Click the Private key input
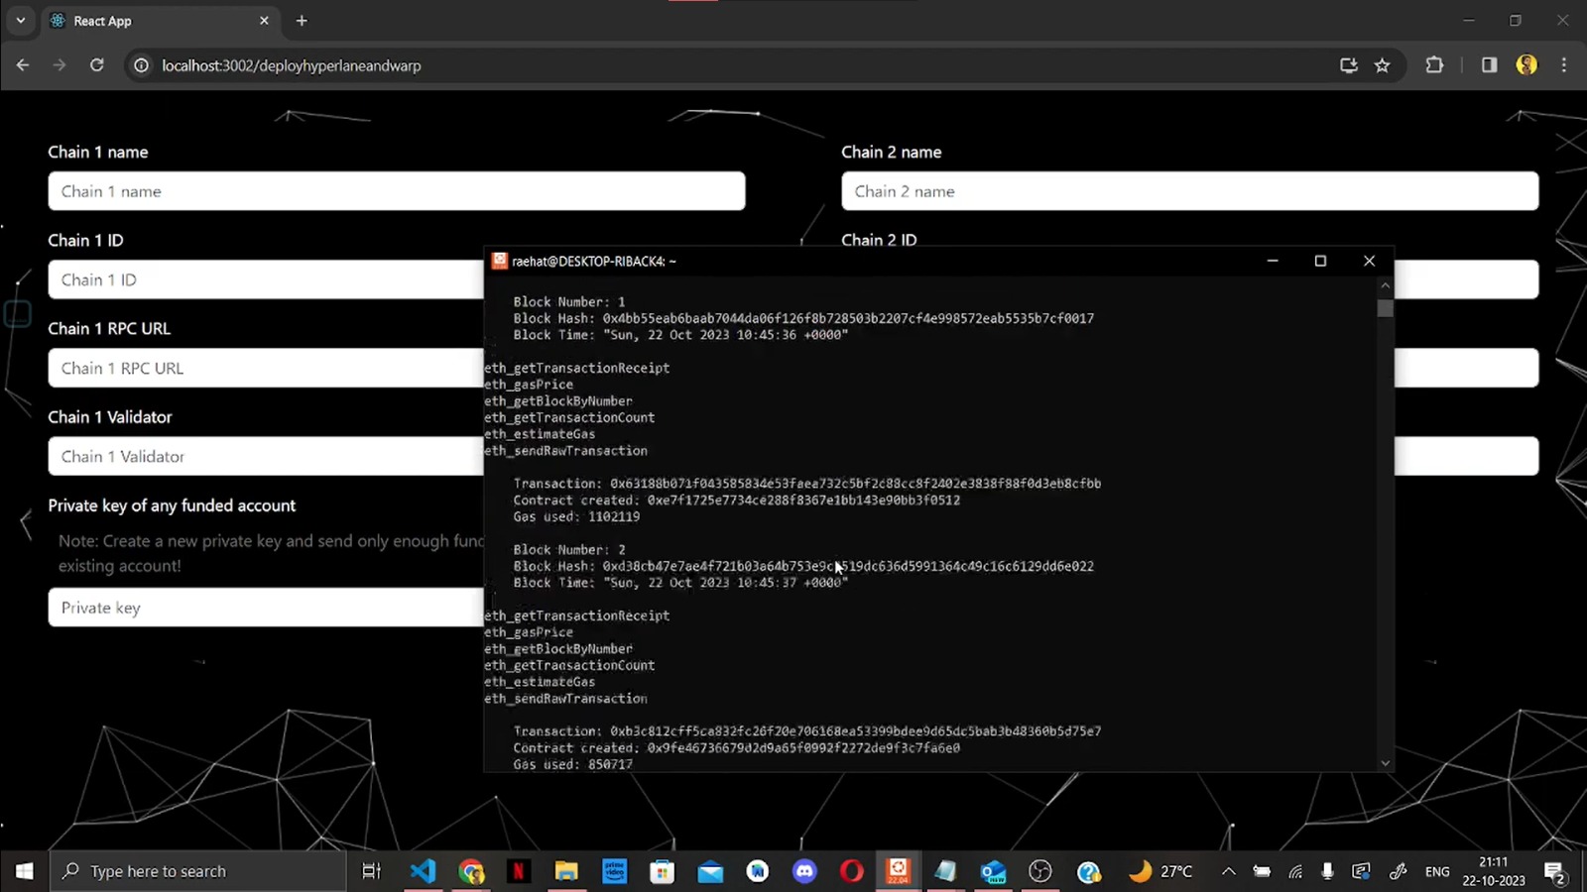The width and height of the screenshot is (1587, 892). click(266, 608)
